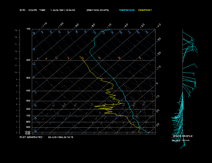
Task: Click the 9 km tick on altitude scale
Action: click(x=17, y=79)
